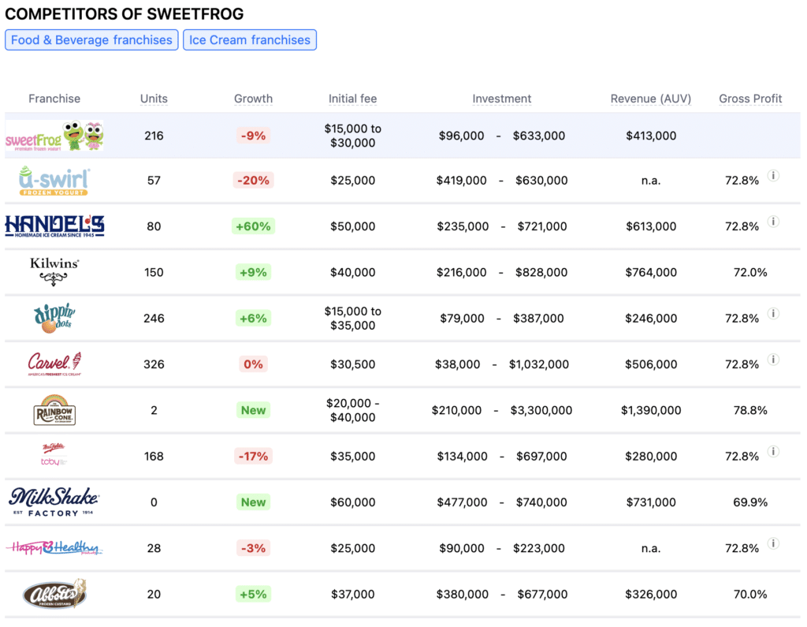
Task: Click the 216 units value
Action: coord(154,136)
